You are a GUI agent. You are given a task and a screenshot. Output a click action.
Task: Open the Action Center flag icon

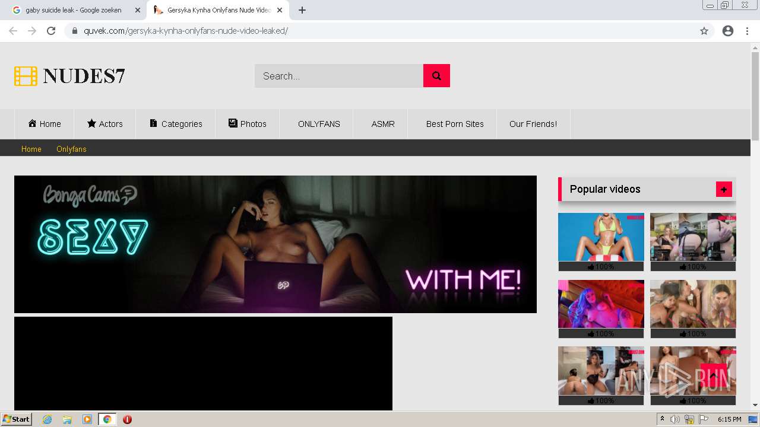pyautogui.click(x=704, y=419)
